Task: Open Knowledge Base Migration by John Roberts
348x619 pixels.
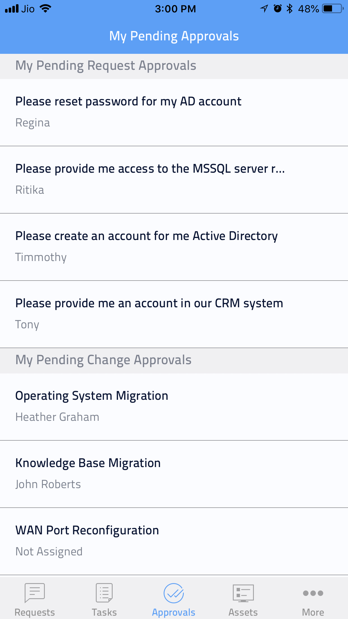Action: (174, 474)
